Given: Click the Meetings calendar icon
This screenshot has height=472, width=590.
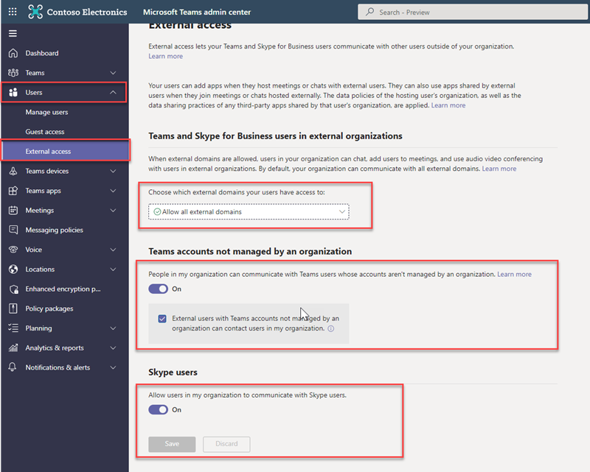Looking at the screenshot, I should tap(13, 210).
